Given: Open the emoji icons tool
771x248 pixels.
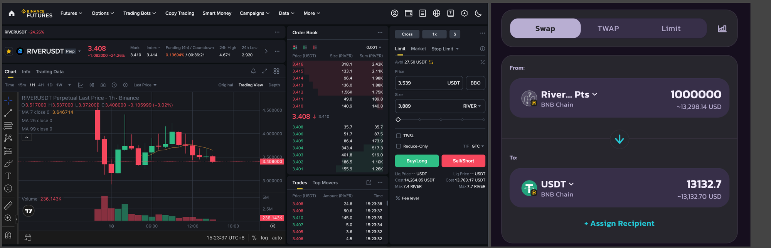Looking at the screenshot, I should pyautogui.click(x=8, y=189).
